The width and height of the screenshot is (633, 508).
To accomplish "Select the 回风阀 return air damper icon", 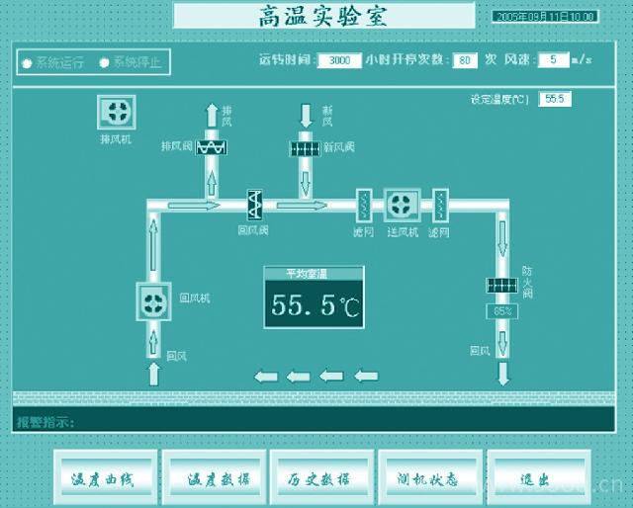I will coord(256,205).
